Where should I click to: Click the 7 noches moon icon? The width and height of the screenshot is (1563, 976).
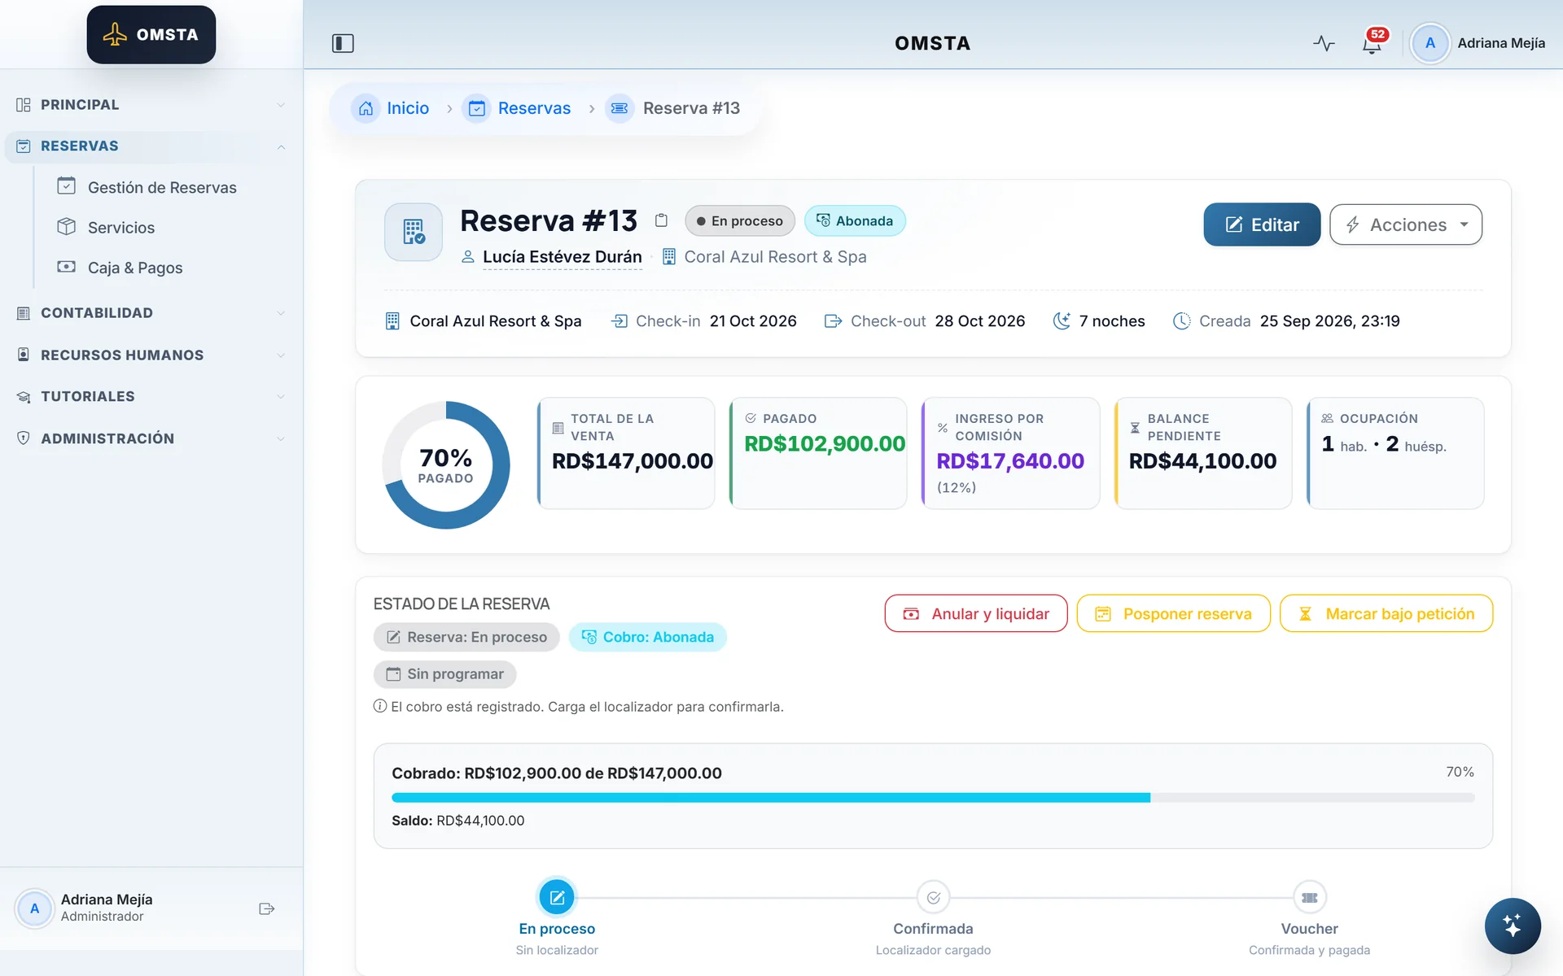[1062, 321]
